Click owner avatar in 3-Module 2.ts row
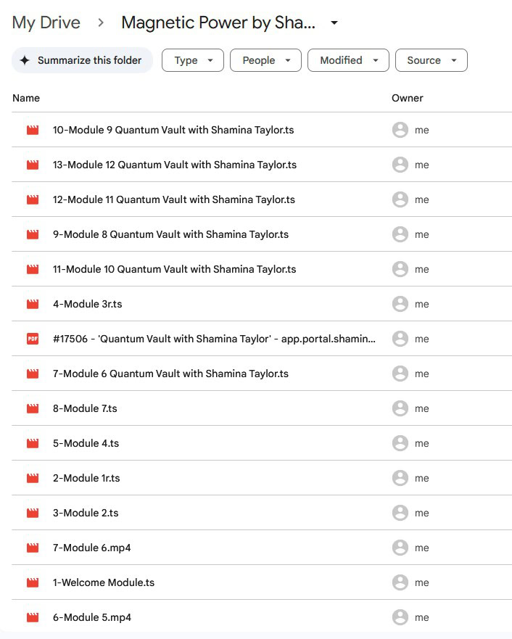The height and width of the screenshot is (639, 512). (400, 513)
